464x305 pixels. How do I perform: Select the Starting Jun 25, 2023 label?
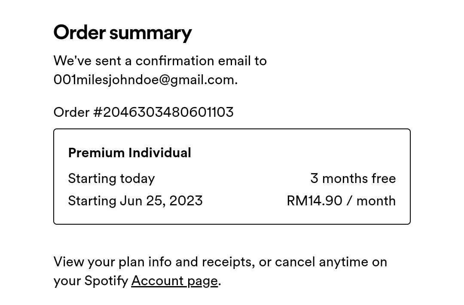click(135, 201)
